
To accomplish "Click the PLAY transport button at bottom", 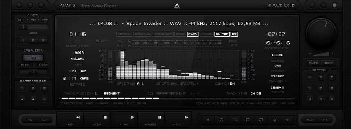I will pyautogui.click(x=124, y=120).
